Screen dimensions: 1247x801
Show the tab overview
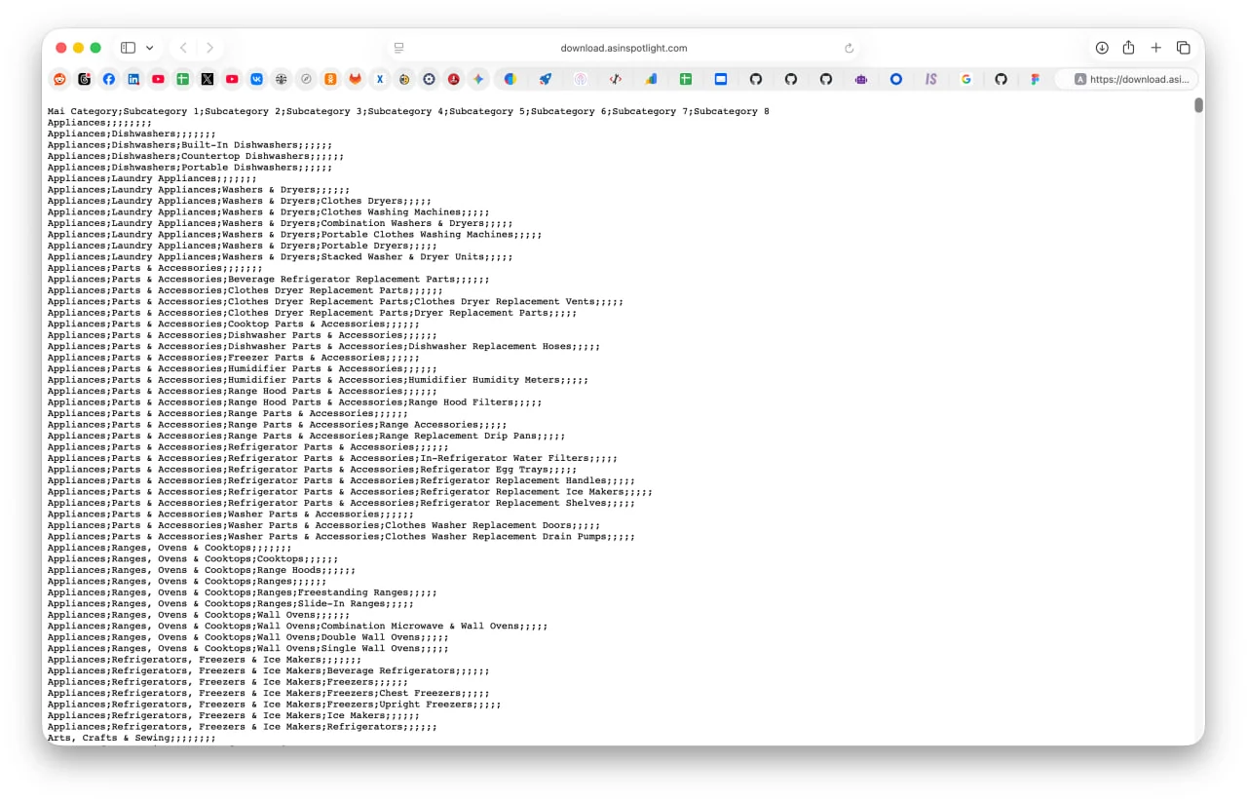(x=1183, y=48)
